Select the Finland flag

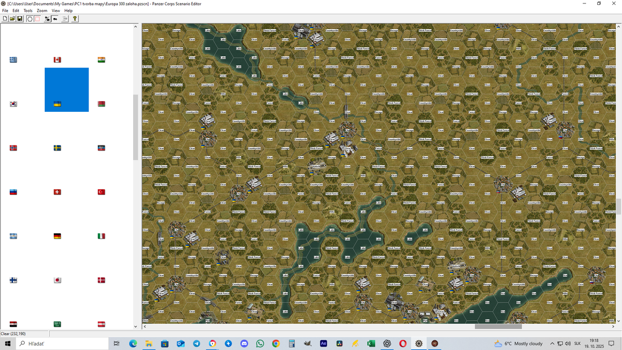click(x=14, y=280)
